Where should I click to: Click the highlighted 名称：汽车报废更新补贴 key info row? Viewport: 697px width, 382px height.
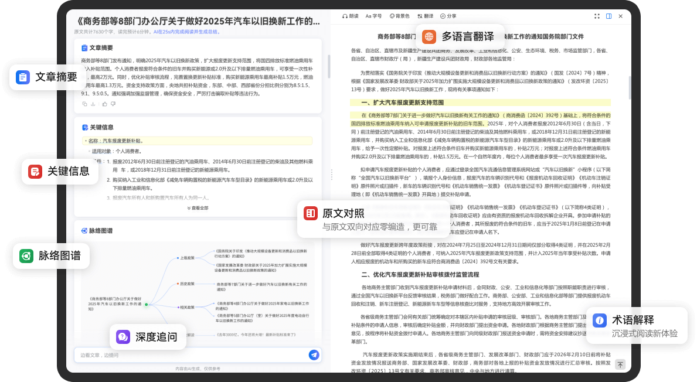point(198,141)
